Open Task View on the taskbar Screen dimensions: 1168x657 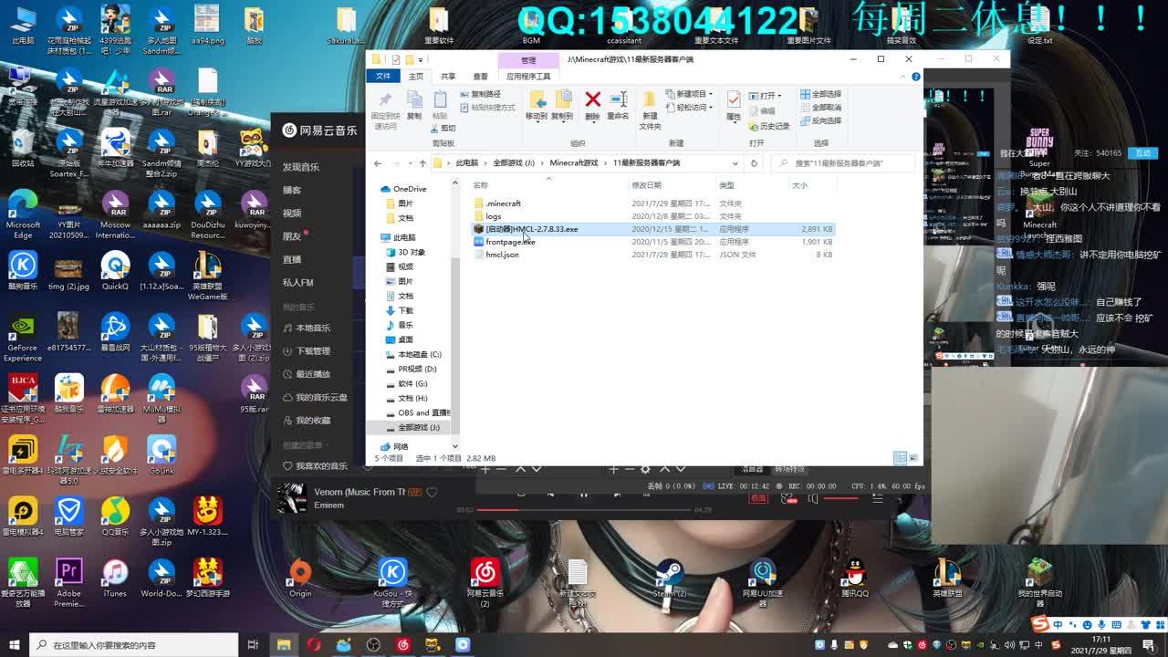click(x=253, y=644)
